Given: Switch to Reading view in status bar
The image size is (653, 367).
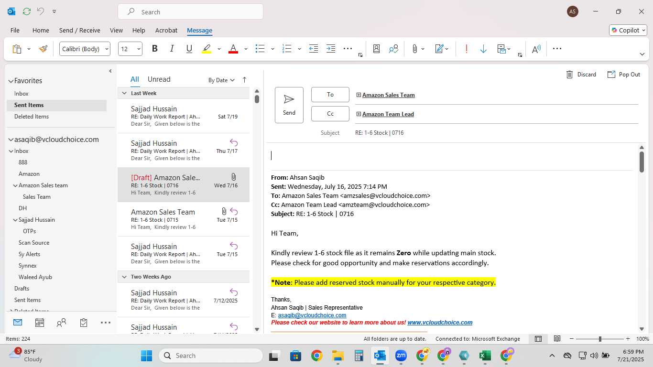Looking at the screenshot, I should click(557, 339).
